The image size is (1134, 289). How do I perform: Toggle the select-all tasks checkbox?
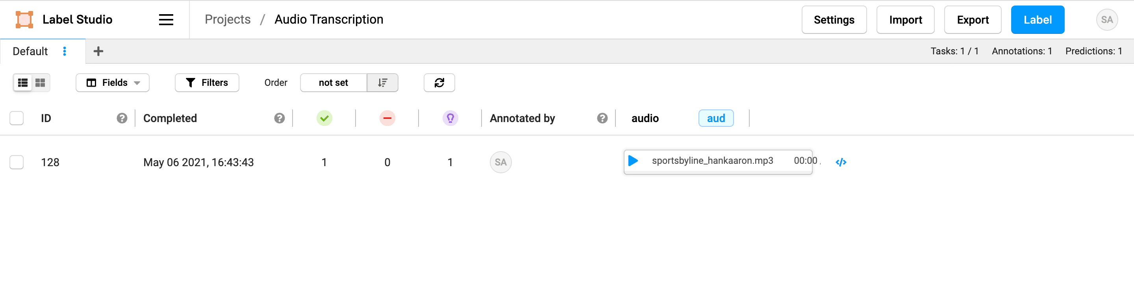(16, 118)
